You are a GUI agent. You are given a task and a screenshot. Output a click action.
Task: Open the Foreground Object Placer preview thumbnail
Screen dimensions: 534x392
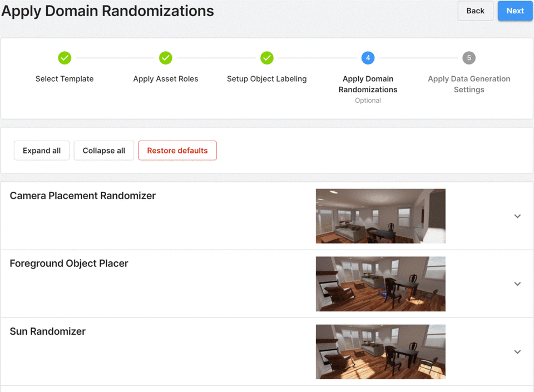pyautogui.click(x=380, y=284)
